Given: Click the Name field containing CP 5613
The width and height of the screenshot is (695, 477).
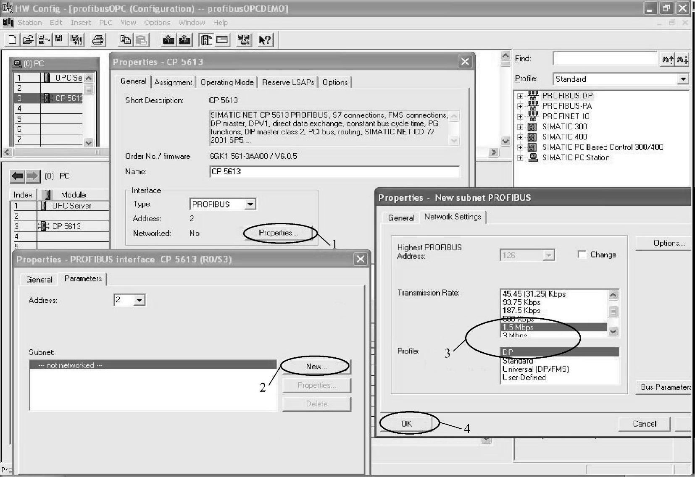Looking at the screenshot, I should (334, 172).
